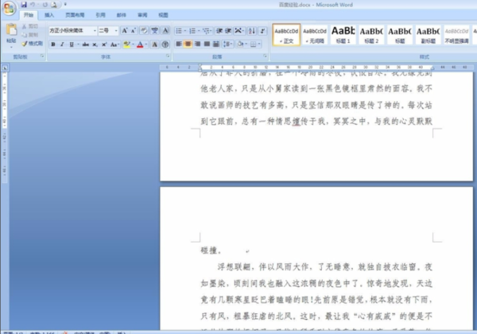Apply the 无间隔 (No Spacing) style

click(315, 35)
